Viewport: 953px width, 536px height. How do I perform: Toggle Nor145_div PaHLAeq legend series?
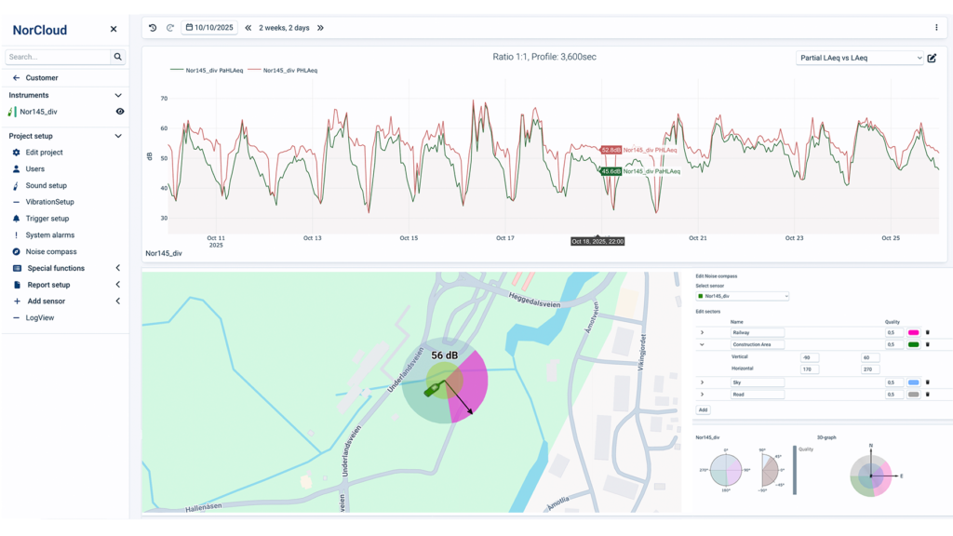(x=207, y=71)
